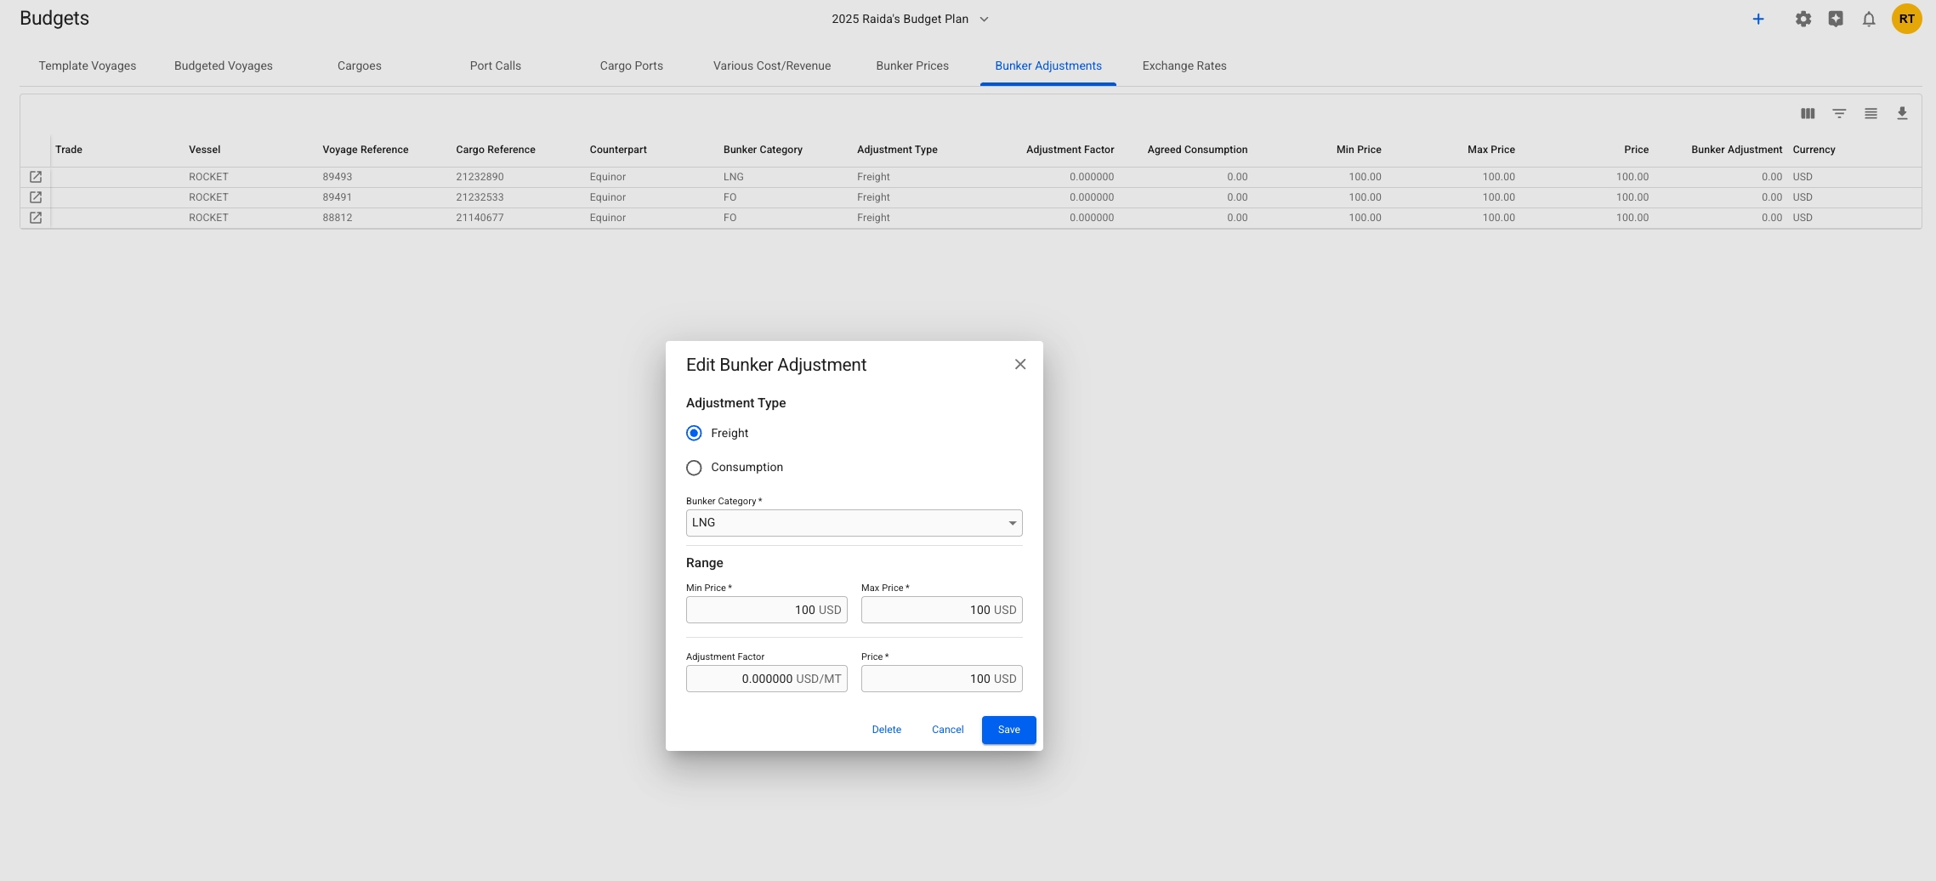Image resolution: width=1936 pixels, height=881 pixels.
Task: Click the Delete button in dialog
Action: pos(886,730)
